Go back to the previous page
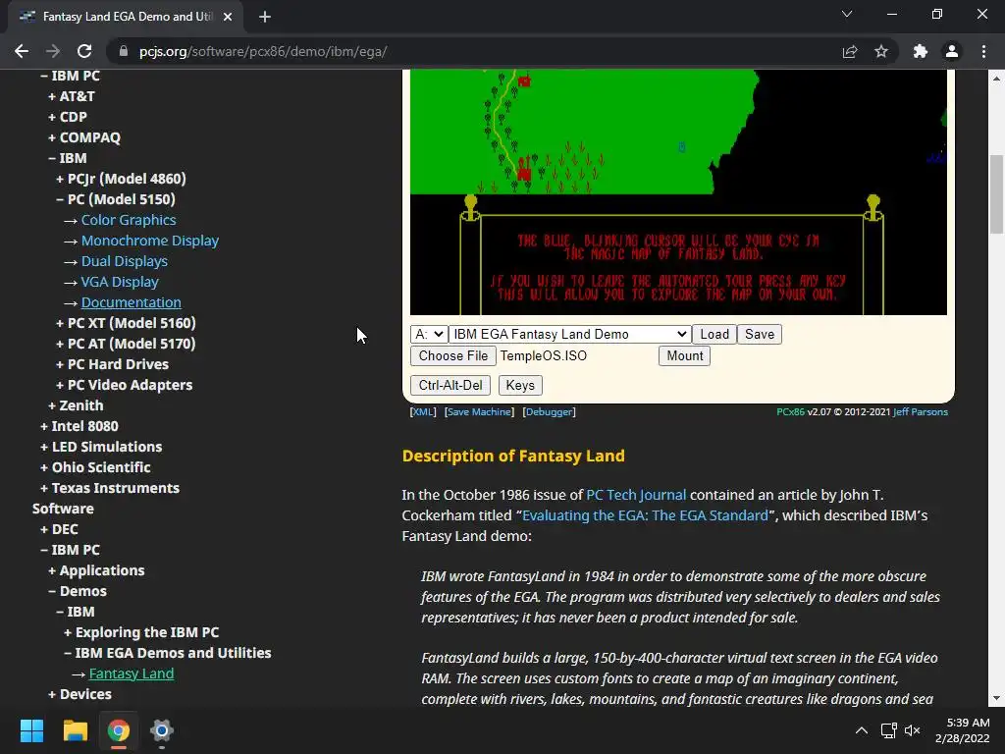The width and height of the screenshot is (1005, 754). click(22, 51)
